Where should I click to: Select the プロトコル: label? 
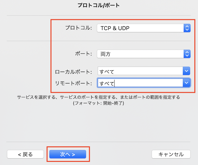(x=79, y=28)
